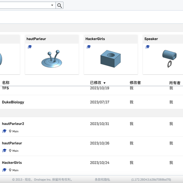Click the Main branch icon under hautParleur2
This screenshot has width=183, height=183.
(10, 131)
